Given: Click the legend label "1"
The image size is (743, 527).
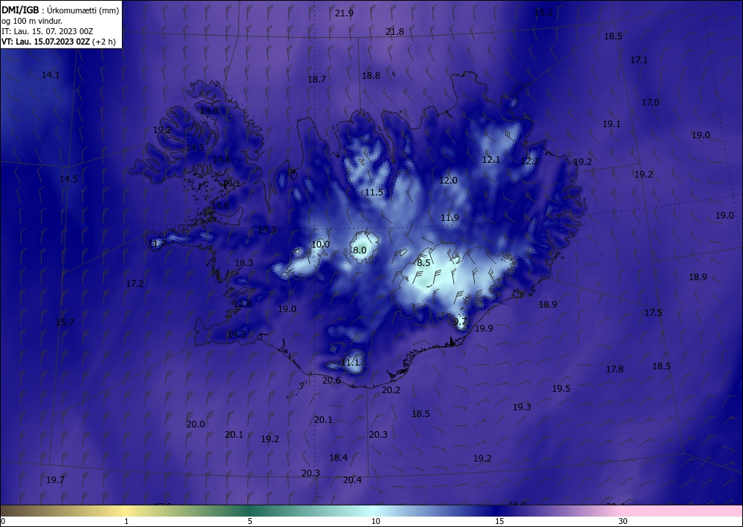Looking at the screenshot, I should 126,521.
